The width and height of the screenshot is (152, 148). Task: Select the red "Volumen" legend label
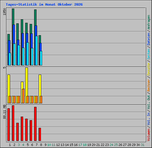click(x=148, y=135)
